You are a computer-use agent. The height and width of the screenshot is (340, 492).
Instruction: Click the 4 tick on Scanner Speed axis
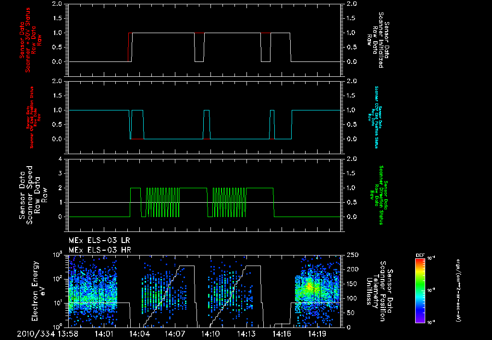coord(60,159)
